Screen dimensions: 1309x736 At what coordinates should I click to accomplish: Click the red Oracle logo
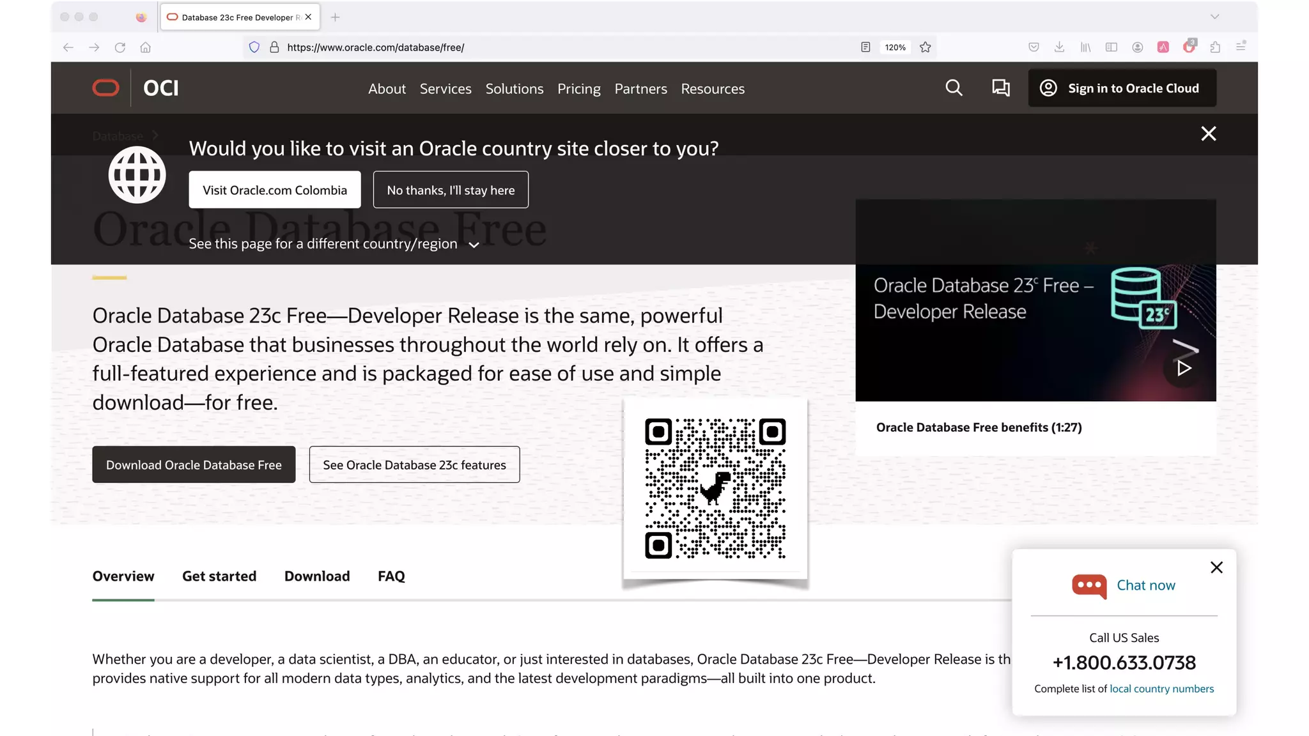point(106,88)
